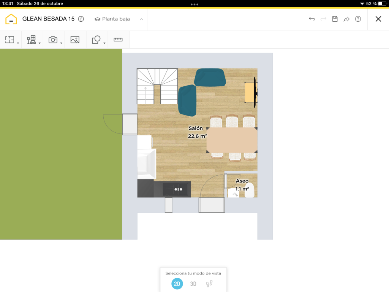Select the ruler measure tool
Viewport: 389px width, 292px height.
tap(118, 40)
